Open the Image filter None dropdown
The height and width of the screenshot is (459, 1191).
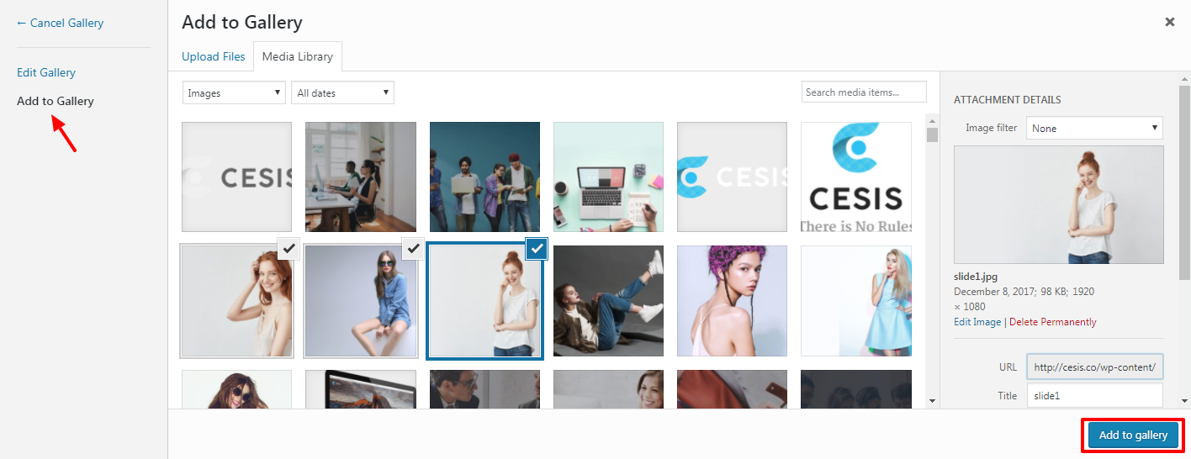pos(1093,129)
